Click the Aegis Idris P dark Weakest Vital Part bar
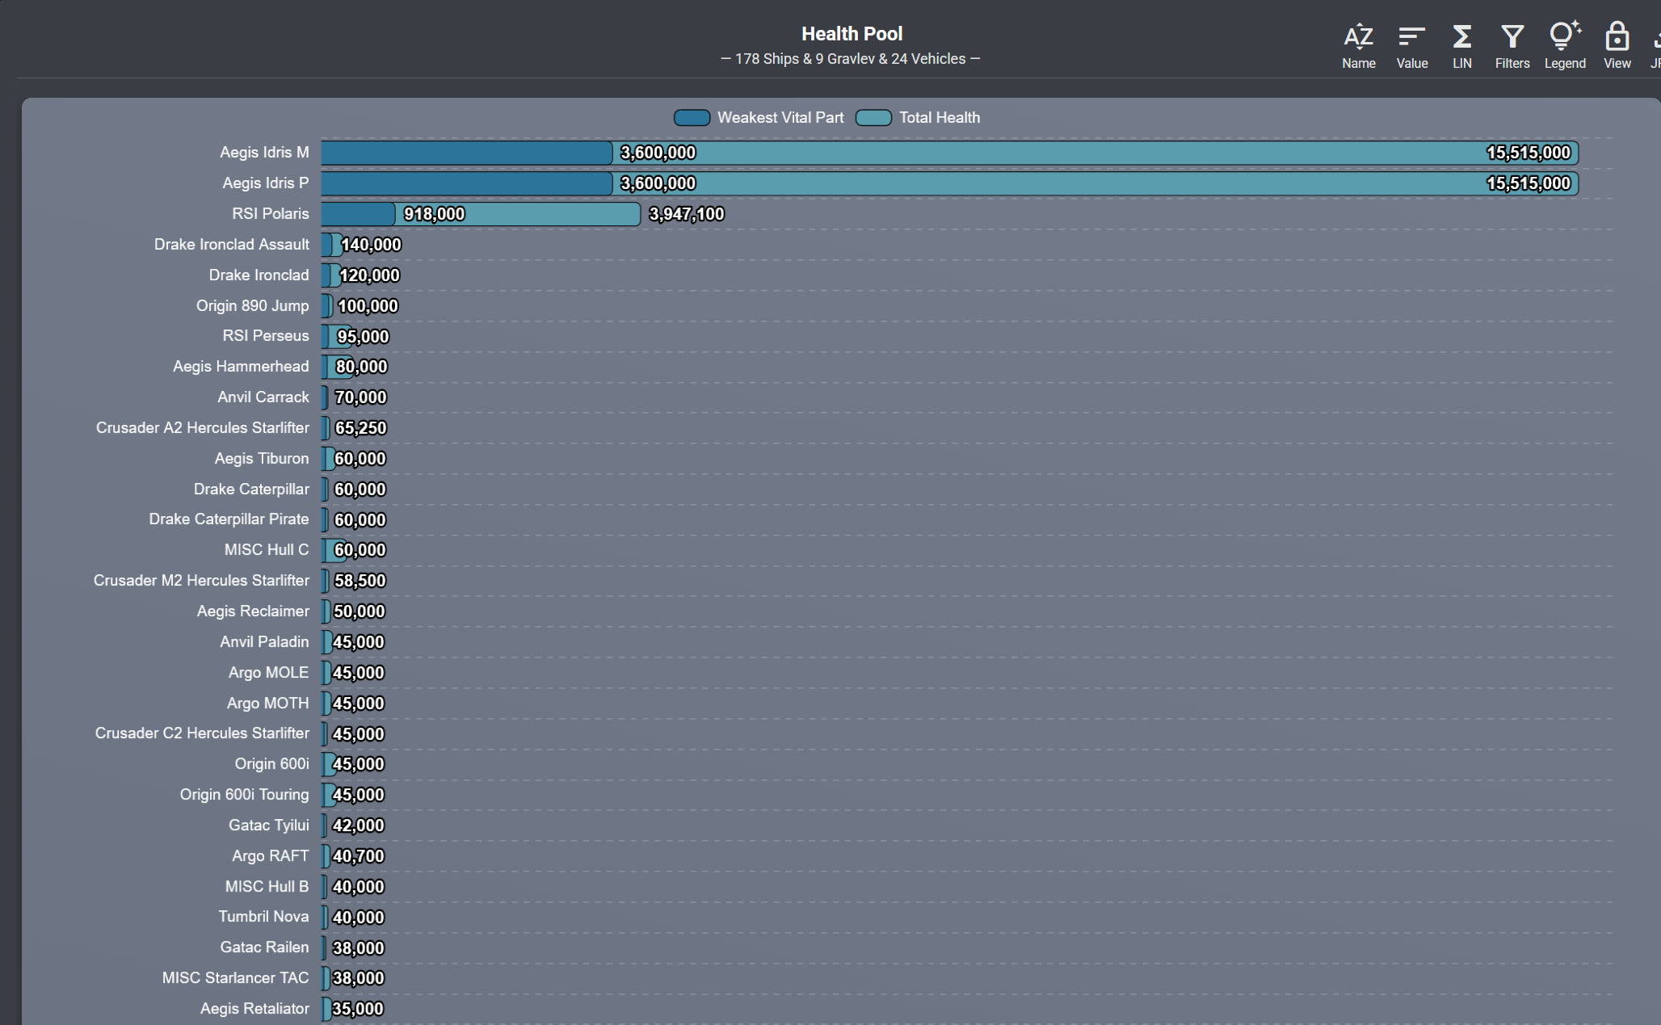This screenshot has height=1025, width=1661. point(467,183)
